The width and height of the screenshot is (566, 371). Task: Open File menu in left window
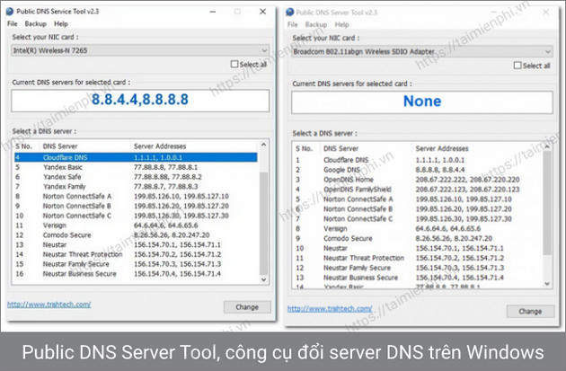click(x=13, y=24)
